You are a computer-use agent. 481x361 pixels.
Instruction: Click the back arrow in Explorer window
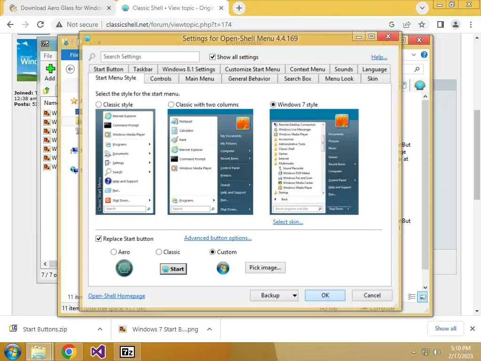coord(70,69)
